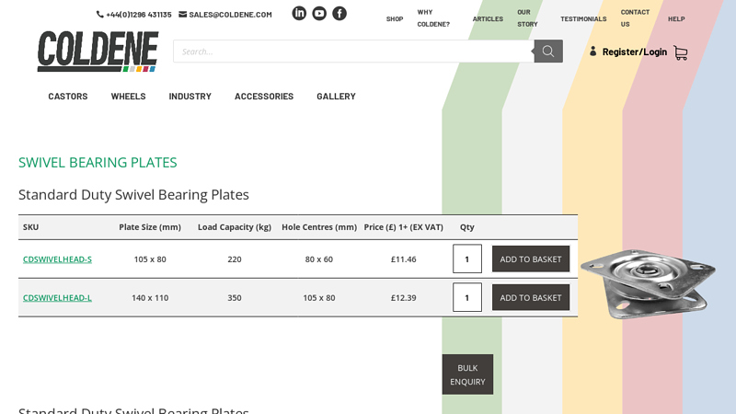Open the Accessories menu item

pyautogui.click(x=264, y=97)
